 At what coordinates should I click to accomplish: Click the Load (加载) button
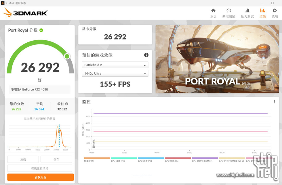(x=23, y=159)
